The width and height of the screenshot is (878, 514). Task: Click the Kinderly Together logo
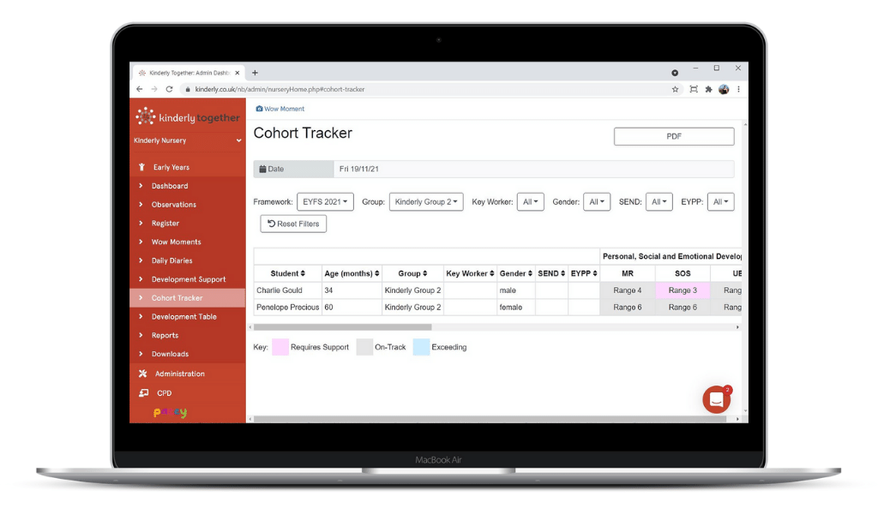click(x=188, y=117)
